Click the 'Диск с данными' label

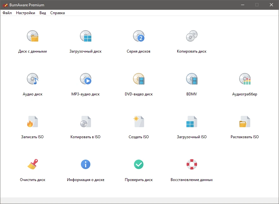click(x=33, y=51)
